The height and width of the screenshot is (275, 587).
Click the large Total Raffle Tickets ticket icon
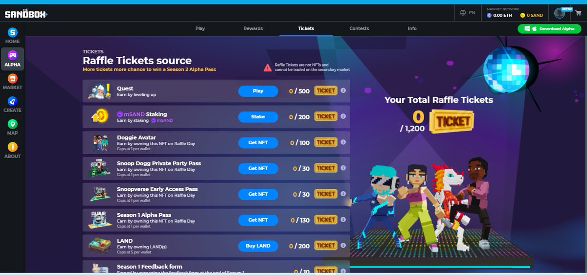click(451, 121)
